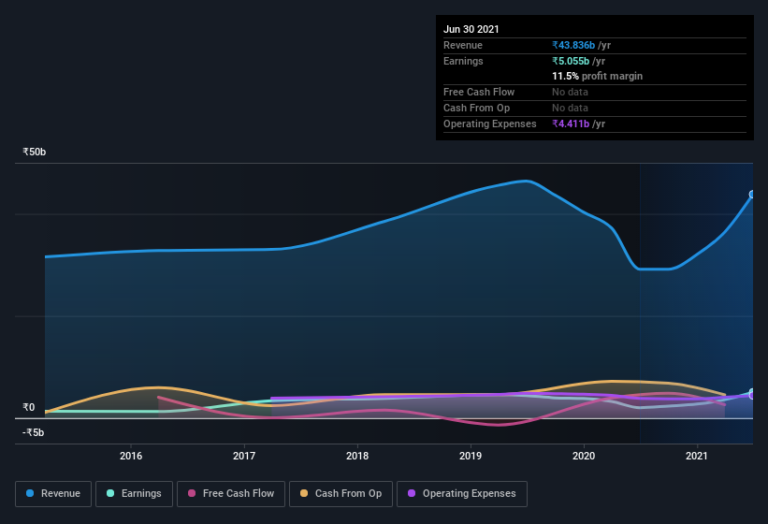The image size is (768, 524).
Task: Click the orange Cash From Op dot
Action: pyautogui.click(x=304, y=493)
